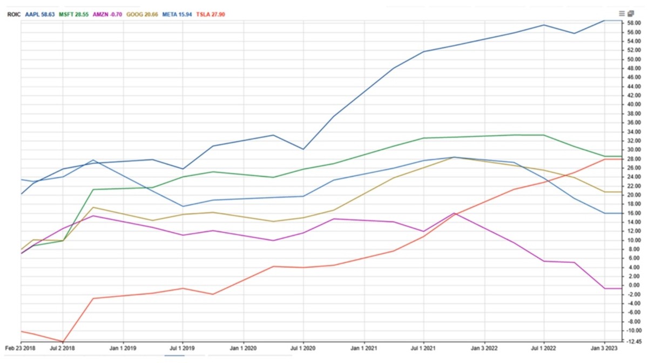Viewport: 648px width, 363px height.
Task: Click the stacked windows copy icon
Action: click(x=630, y=13)
